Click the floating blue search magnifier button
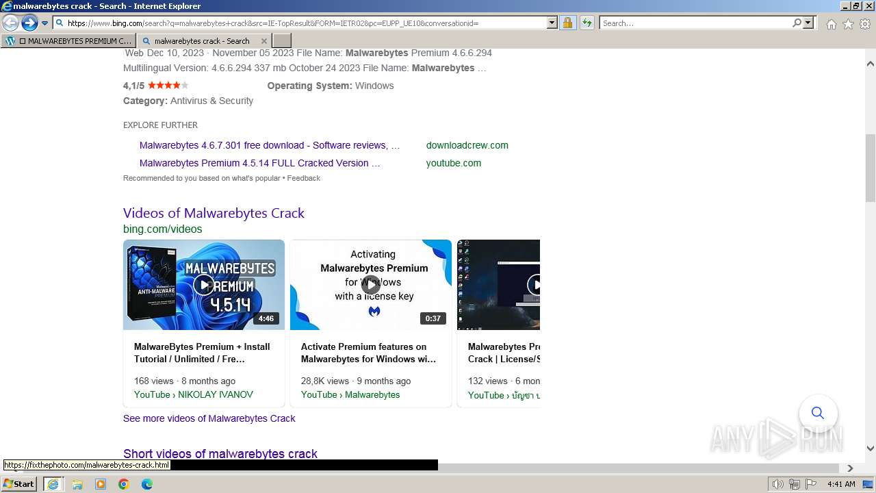This screenshot has width=876, height=493. click(x=818, y=413)
